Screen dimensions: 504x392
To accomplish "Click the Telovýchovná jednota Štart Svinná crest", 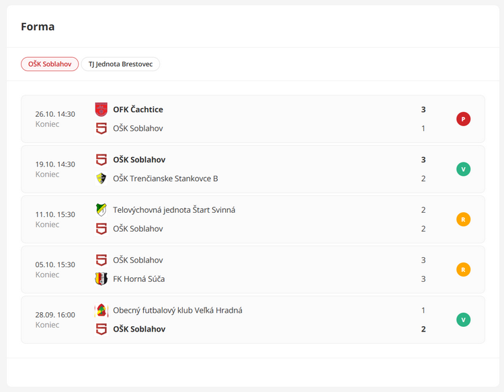I will point(101,209).
